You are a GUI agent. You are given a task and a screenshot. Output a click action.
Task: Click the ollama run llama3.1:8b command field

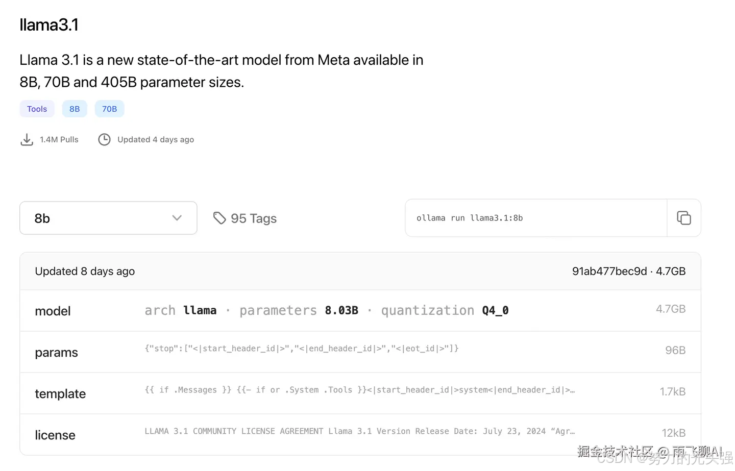[x=536, y=218]
